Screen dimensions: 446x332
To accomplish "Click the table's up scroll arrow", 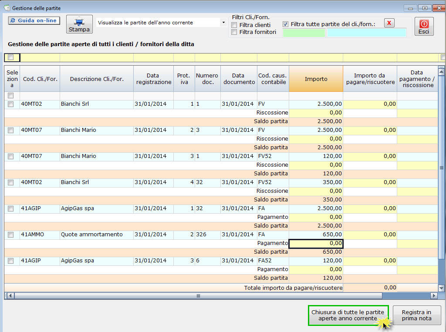I will coord(441,72).
